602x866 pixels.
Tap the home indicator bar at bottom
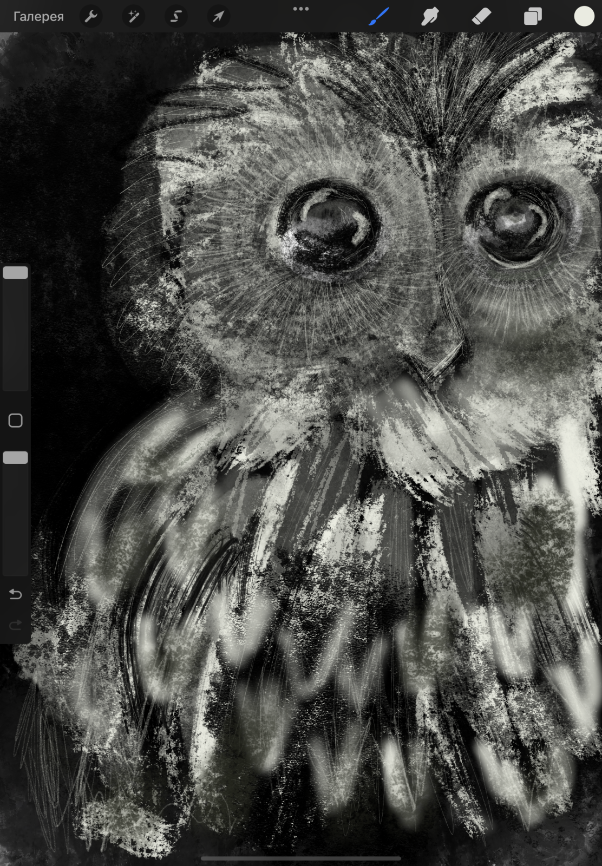pos(300,858)
